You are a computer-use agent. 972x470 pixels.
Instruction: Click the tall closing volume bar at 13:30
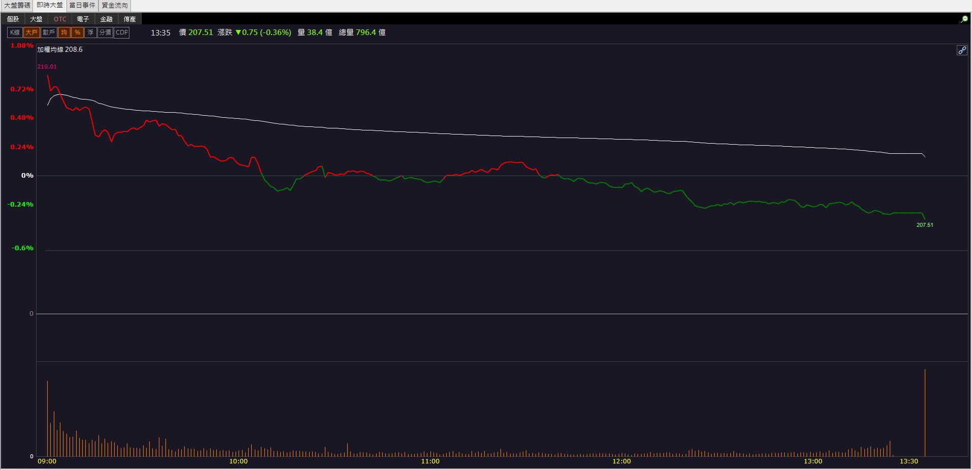point(925,413)
